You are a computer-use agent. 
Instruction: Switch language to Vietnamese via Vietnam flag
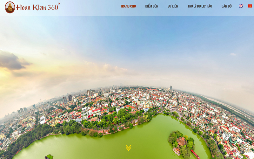click(250, 6)
